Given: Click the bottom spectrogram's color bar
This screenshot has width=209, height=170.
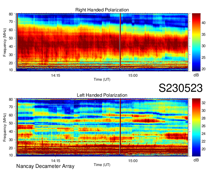Looking at the screenshot, I should (196, 127).
